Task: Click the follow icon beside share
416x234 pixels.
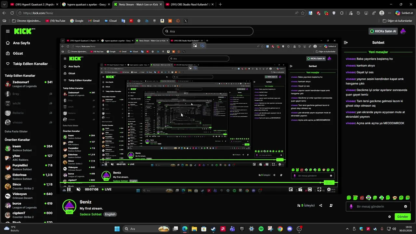Action: 331,205
